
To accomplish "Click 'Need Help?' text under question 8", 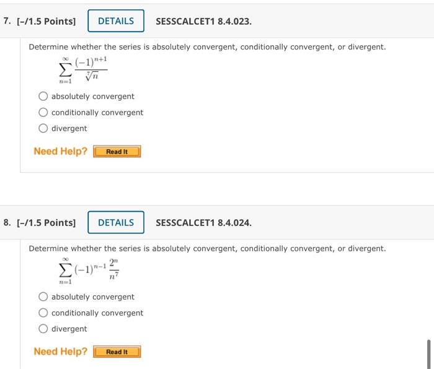I will click(x=60, y=352).
